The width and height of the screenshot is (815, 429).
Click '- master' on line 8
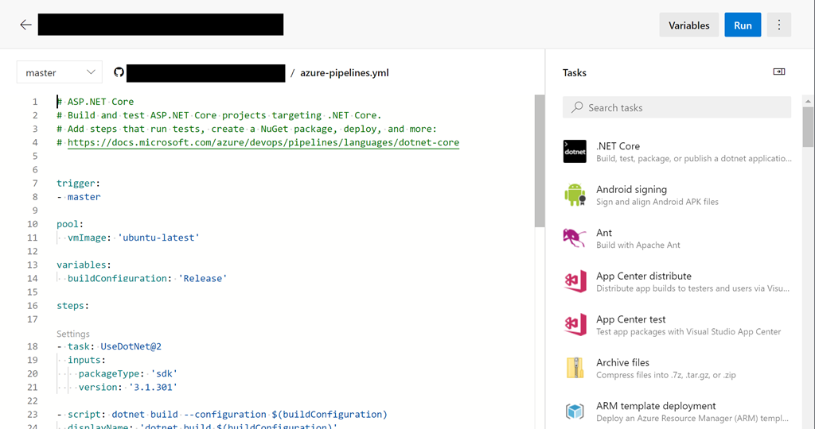click(79, 196)
